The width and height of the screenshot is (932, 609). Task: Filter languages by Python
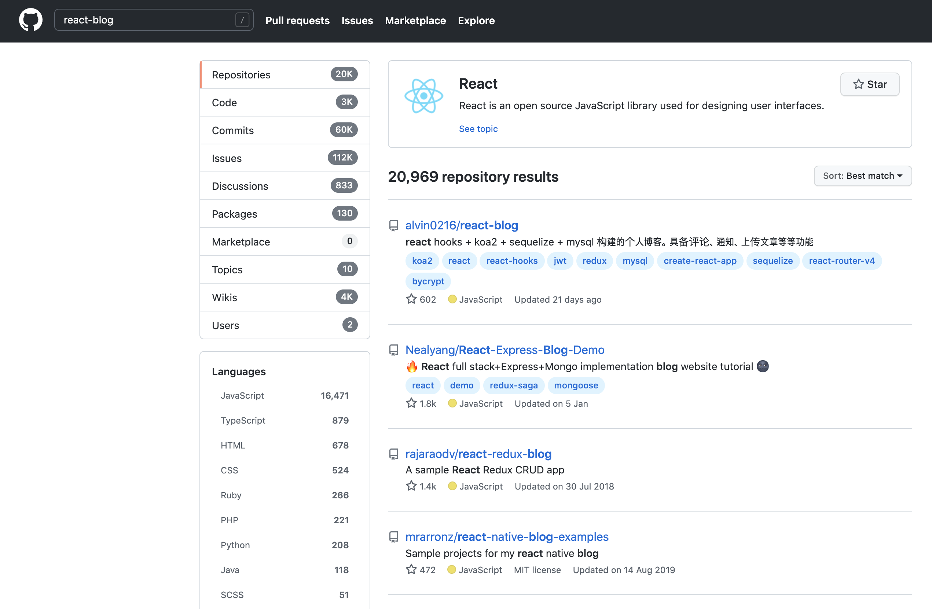click(285, 545)
